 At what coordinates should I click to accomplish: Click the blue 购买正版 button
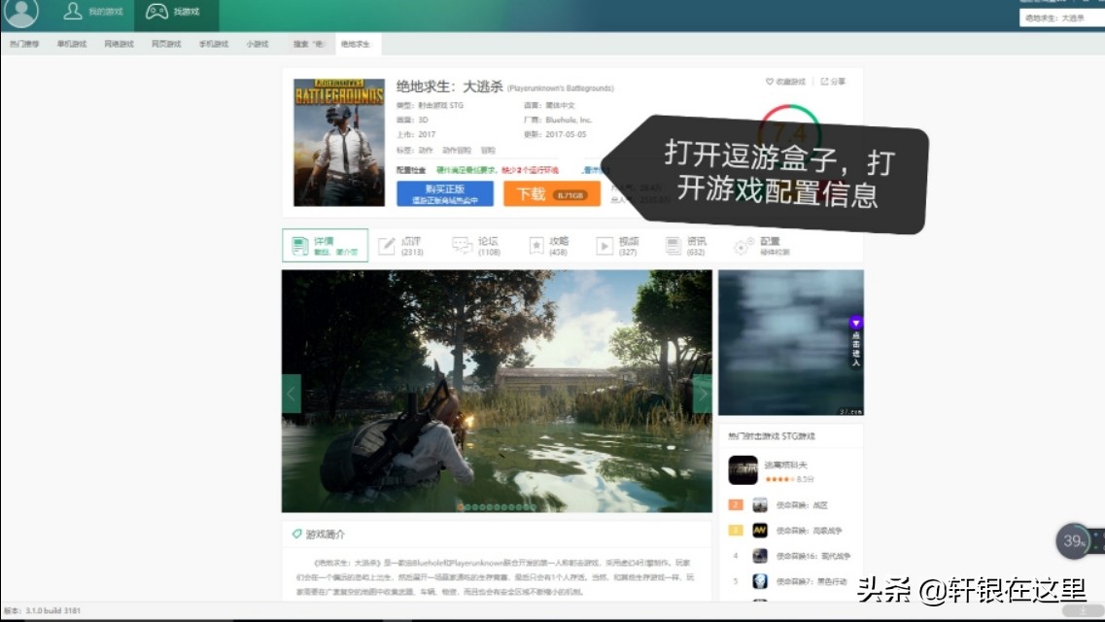(x=445, y=193)
